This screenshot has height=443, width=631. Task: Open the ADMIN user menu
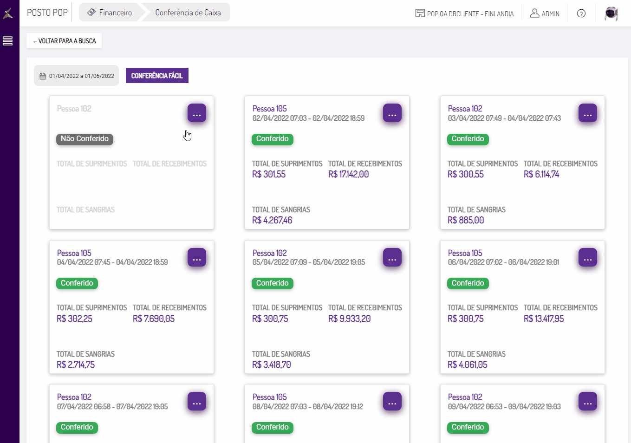545,13
